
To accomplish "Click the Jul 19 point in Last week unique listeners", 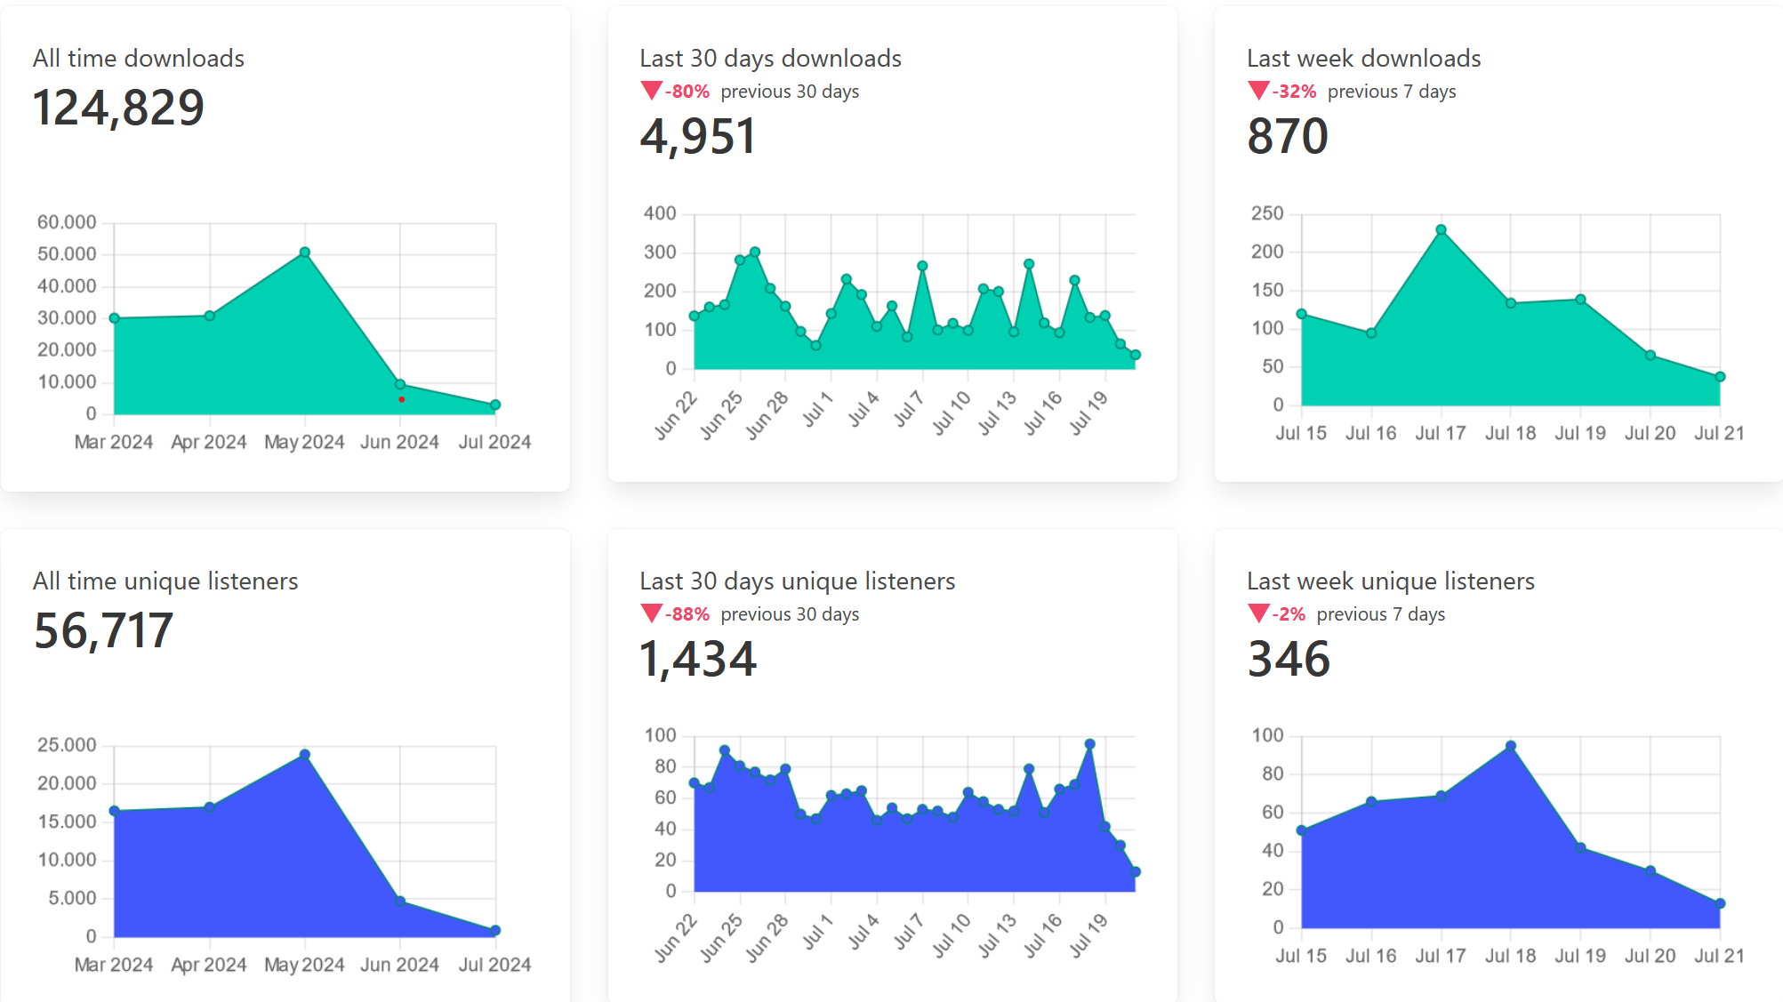I will click(x=1580, y=847).
